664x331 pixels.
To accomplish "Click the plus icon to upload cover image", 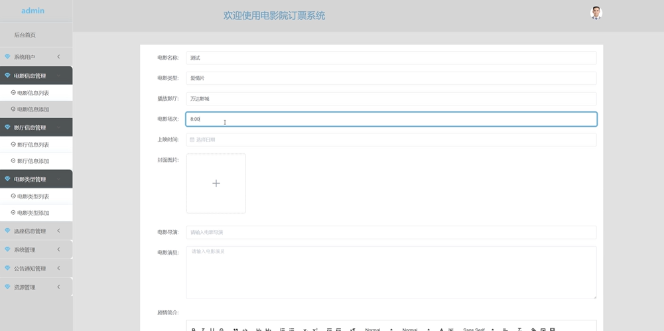I will pos(216,183).
